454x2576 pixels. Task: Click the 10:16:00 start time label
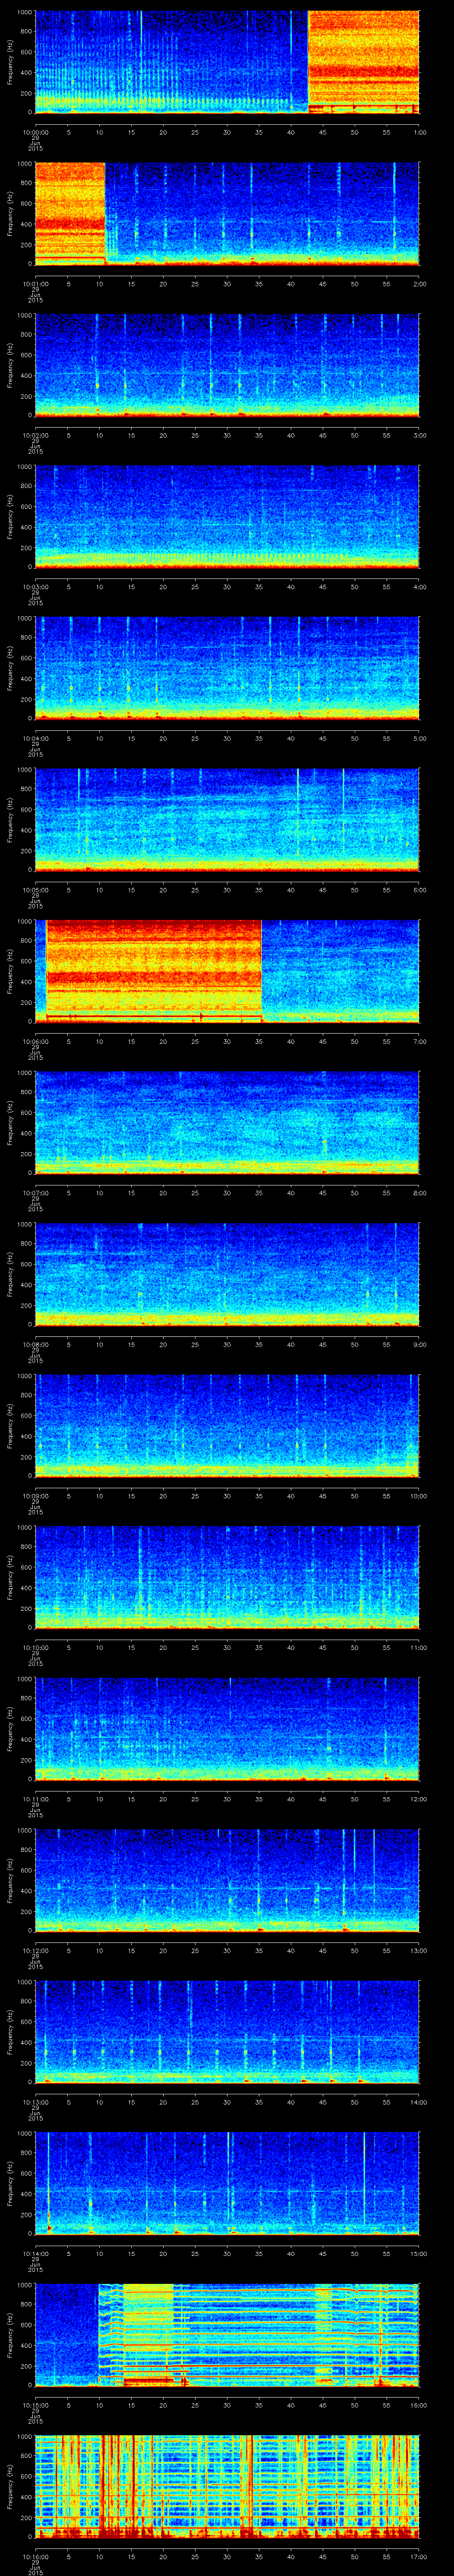pos(35,2556)
